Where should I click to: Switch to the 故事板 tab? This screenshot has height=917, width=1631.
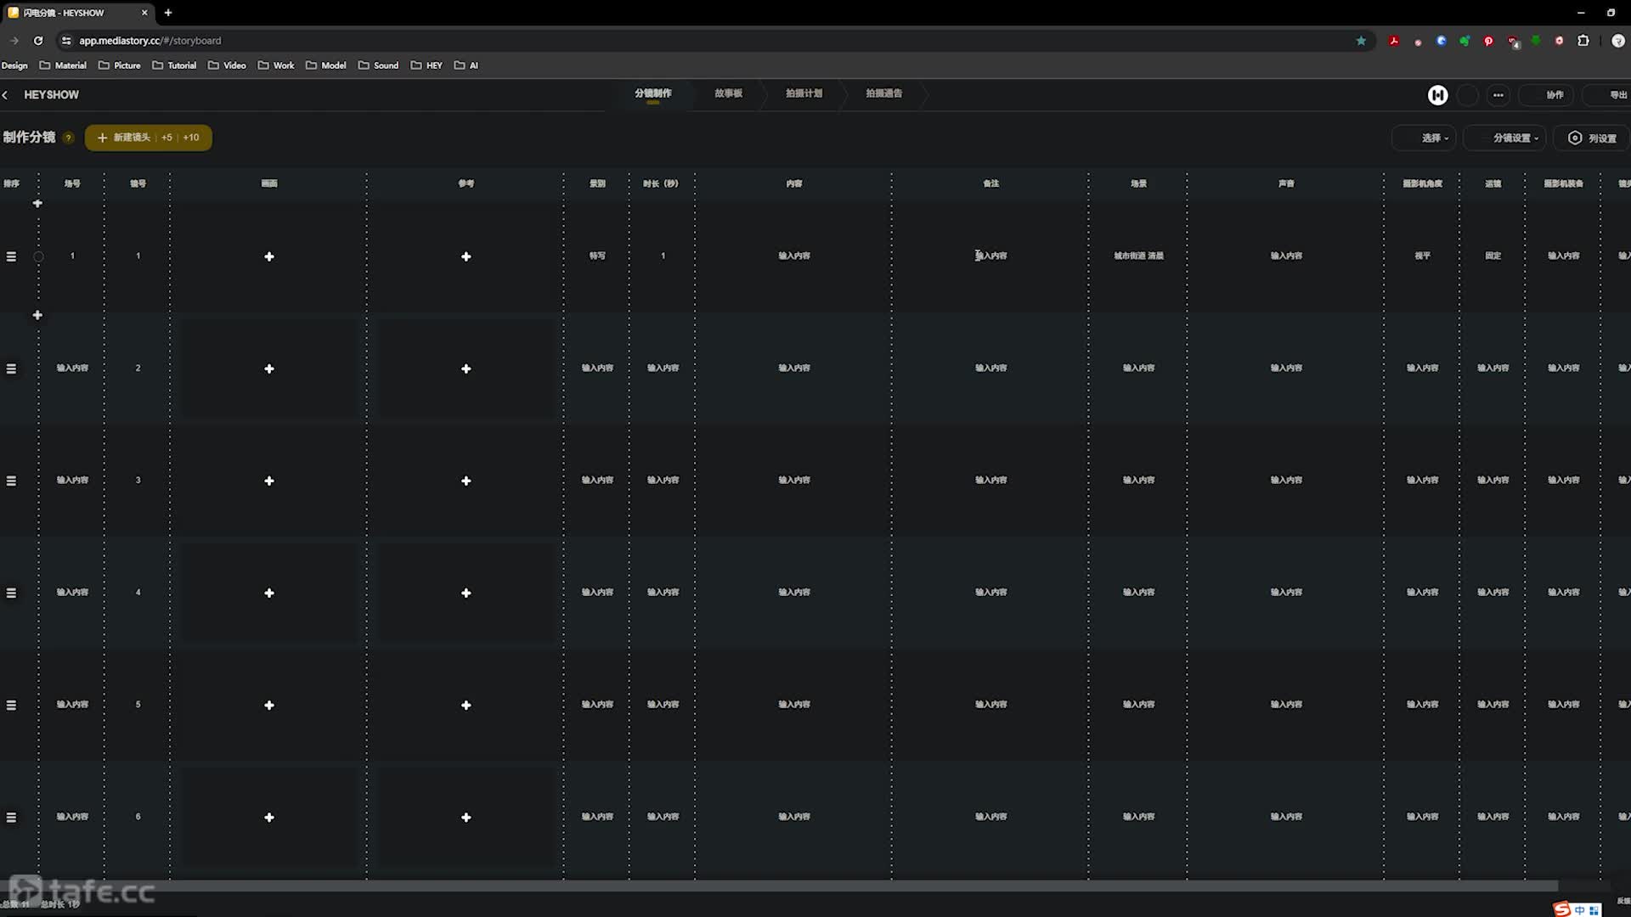728,93
